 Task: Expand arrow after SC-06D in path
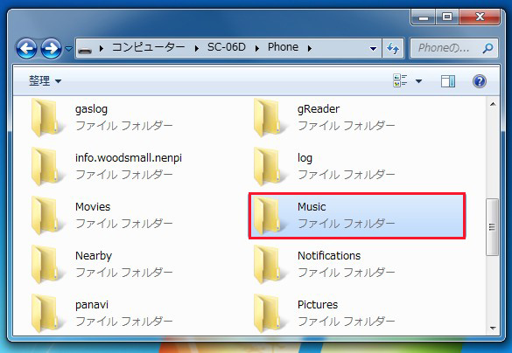(x=257, y=49)
